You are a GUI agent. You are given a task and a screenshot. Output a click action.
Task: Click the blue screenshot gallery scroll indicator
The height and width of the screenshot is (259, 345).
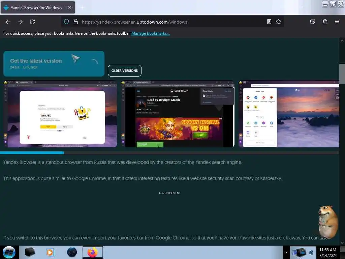(x=32, y=153)
